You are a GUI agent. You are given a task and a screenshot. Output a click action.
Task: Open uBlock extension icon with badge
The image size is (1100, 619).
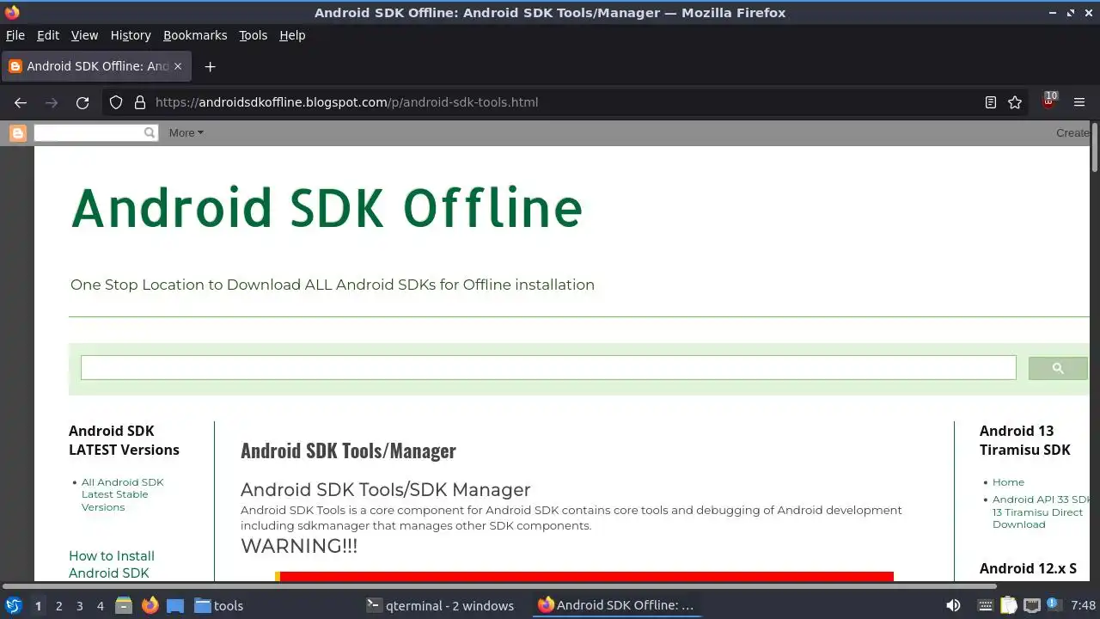(1048, 101)
